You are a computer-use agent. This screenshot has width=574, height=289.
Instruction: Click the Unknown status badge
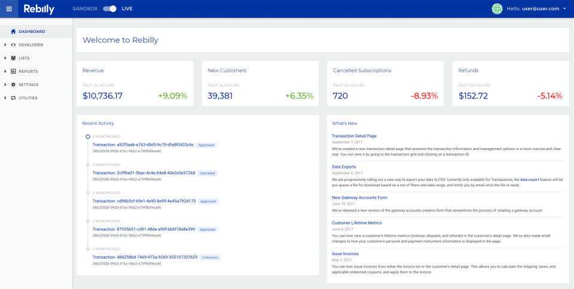(x=210, y=257)
